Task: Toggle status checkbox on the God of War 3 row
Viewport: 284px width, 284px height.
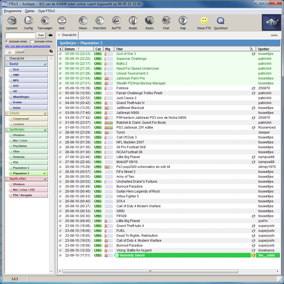Action: tap(60, 54)
